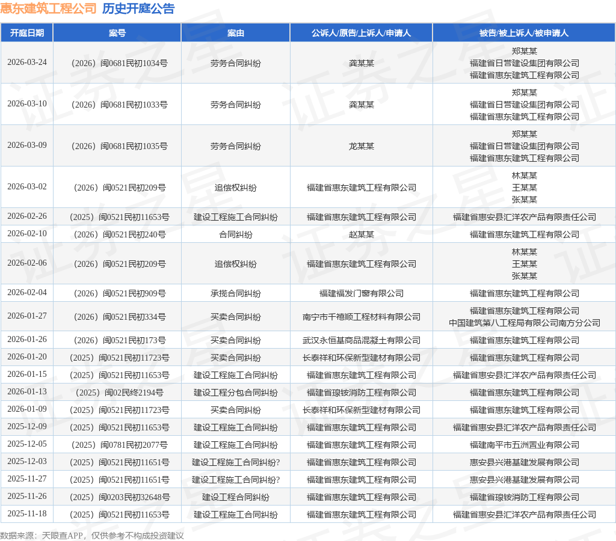Click case number (2026)闽0681民初1033号
Image resolution: width=616 pixels, height=541 pixels.
(x=119, y=105)
